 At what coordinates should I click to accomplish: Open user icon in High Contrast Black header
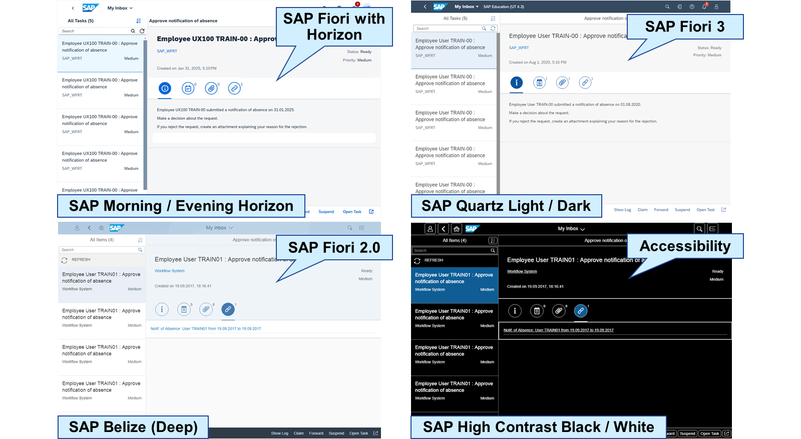430,229
